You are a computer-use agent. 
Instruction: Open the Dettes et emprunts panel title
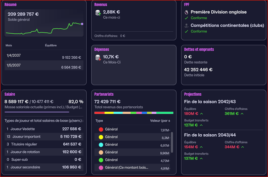tap(199, 49)
